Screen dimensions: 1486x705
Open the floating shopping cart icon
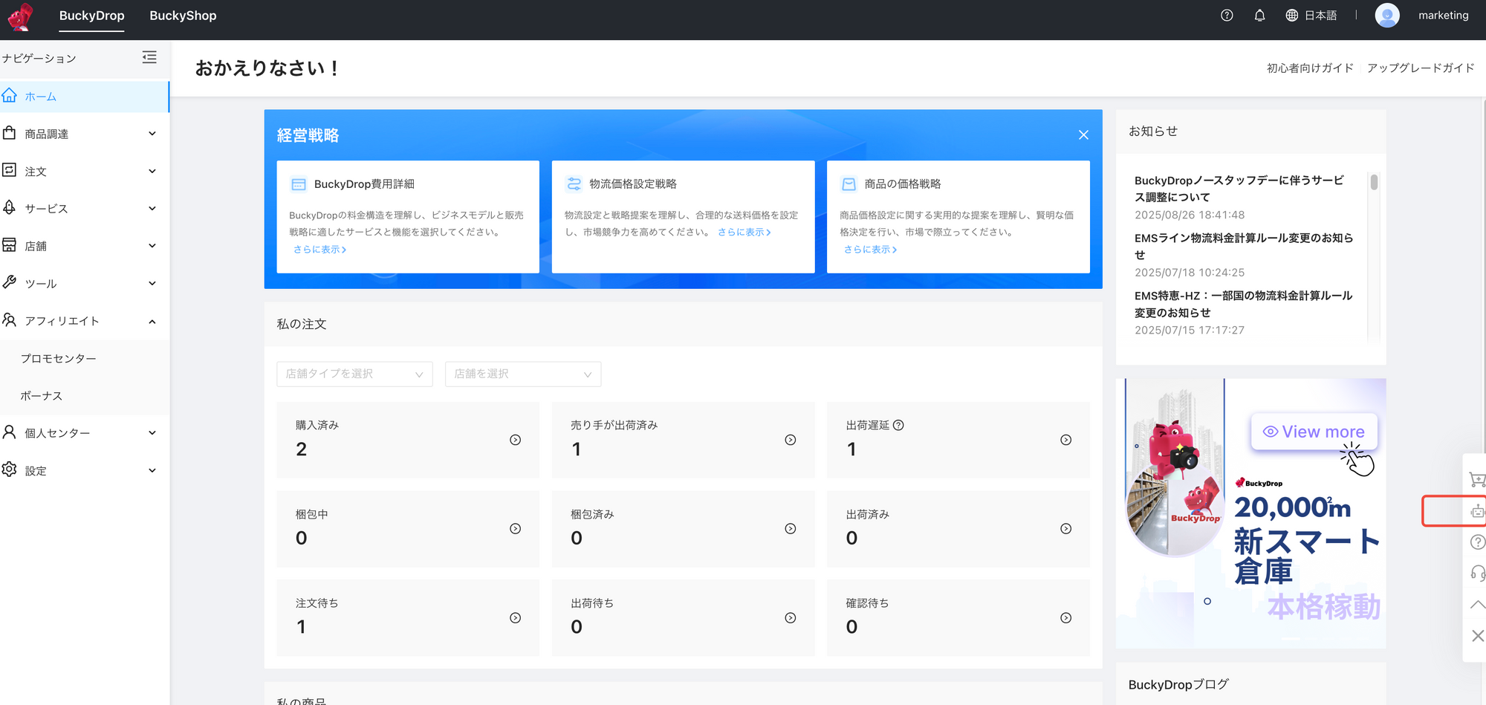pos(1477,480)
